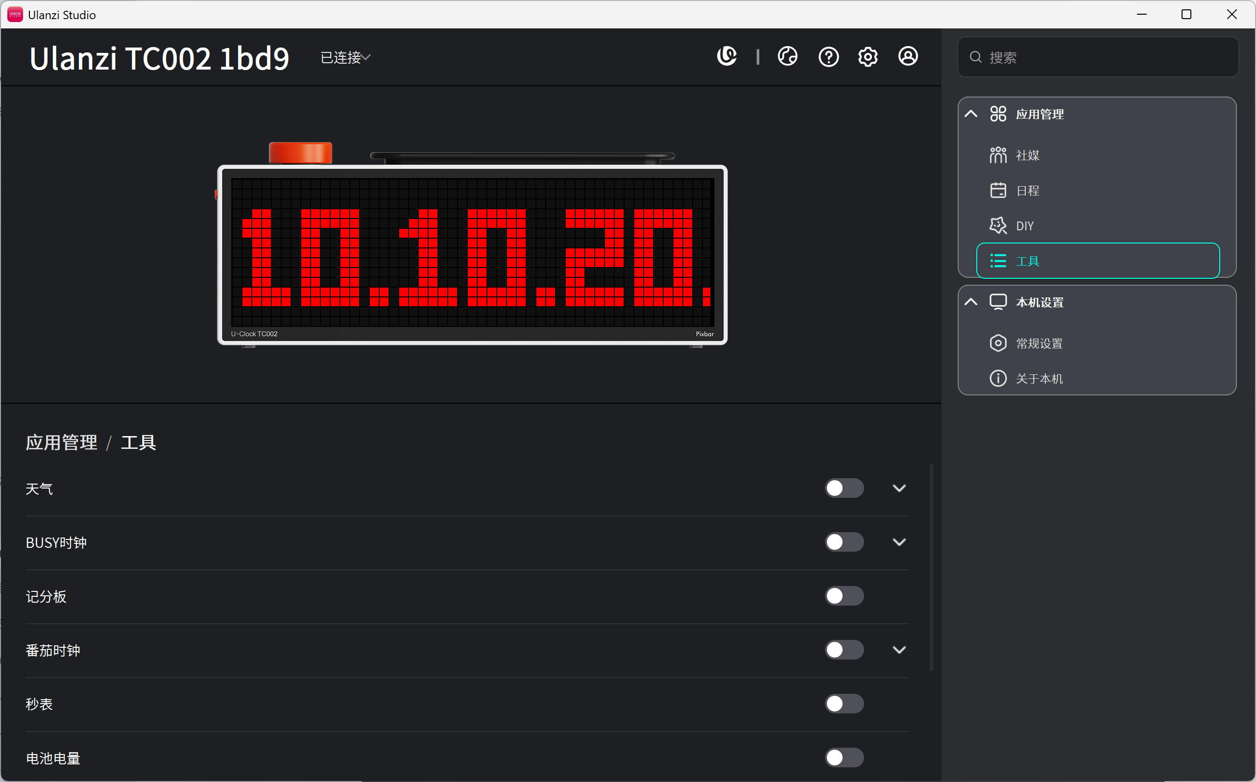Click the 本机设置 monitor icon
The width and height of the screenshot is (1256, 782).
998,302
